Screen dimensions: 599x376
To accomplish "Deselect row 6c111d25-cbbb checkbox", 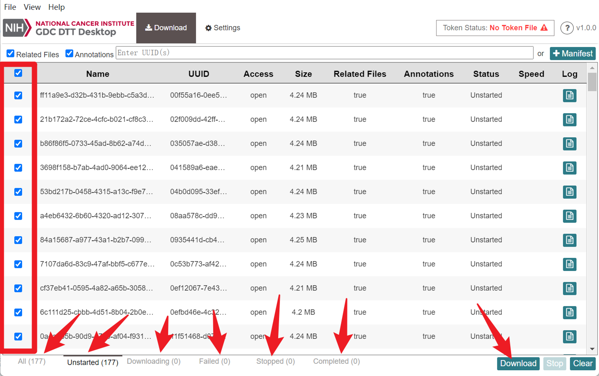I will click(18, 312).
